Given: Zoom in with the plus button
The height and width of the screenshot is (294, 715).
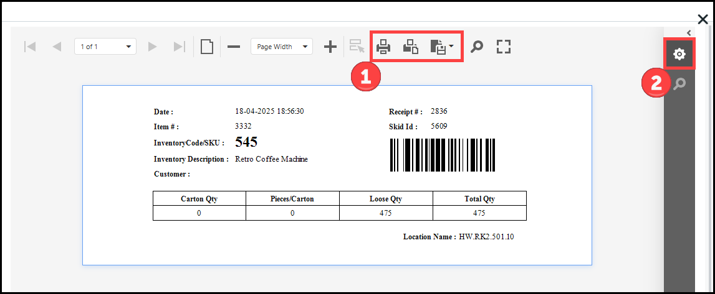Looking at the screenshot, I should pyautogui.click(x=330, y=47).
